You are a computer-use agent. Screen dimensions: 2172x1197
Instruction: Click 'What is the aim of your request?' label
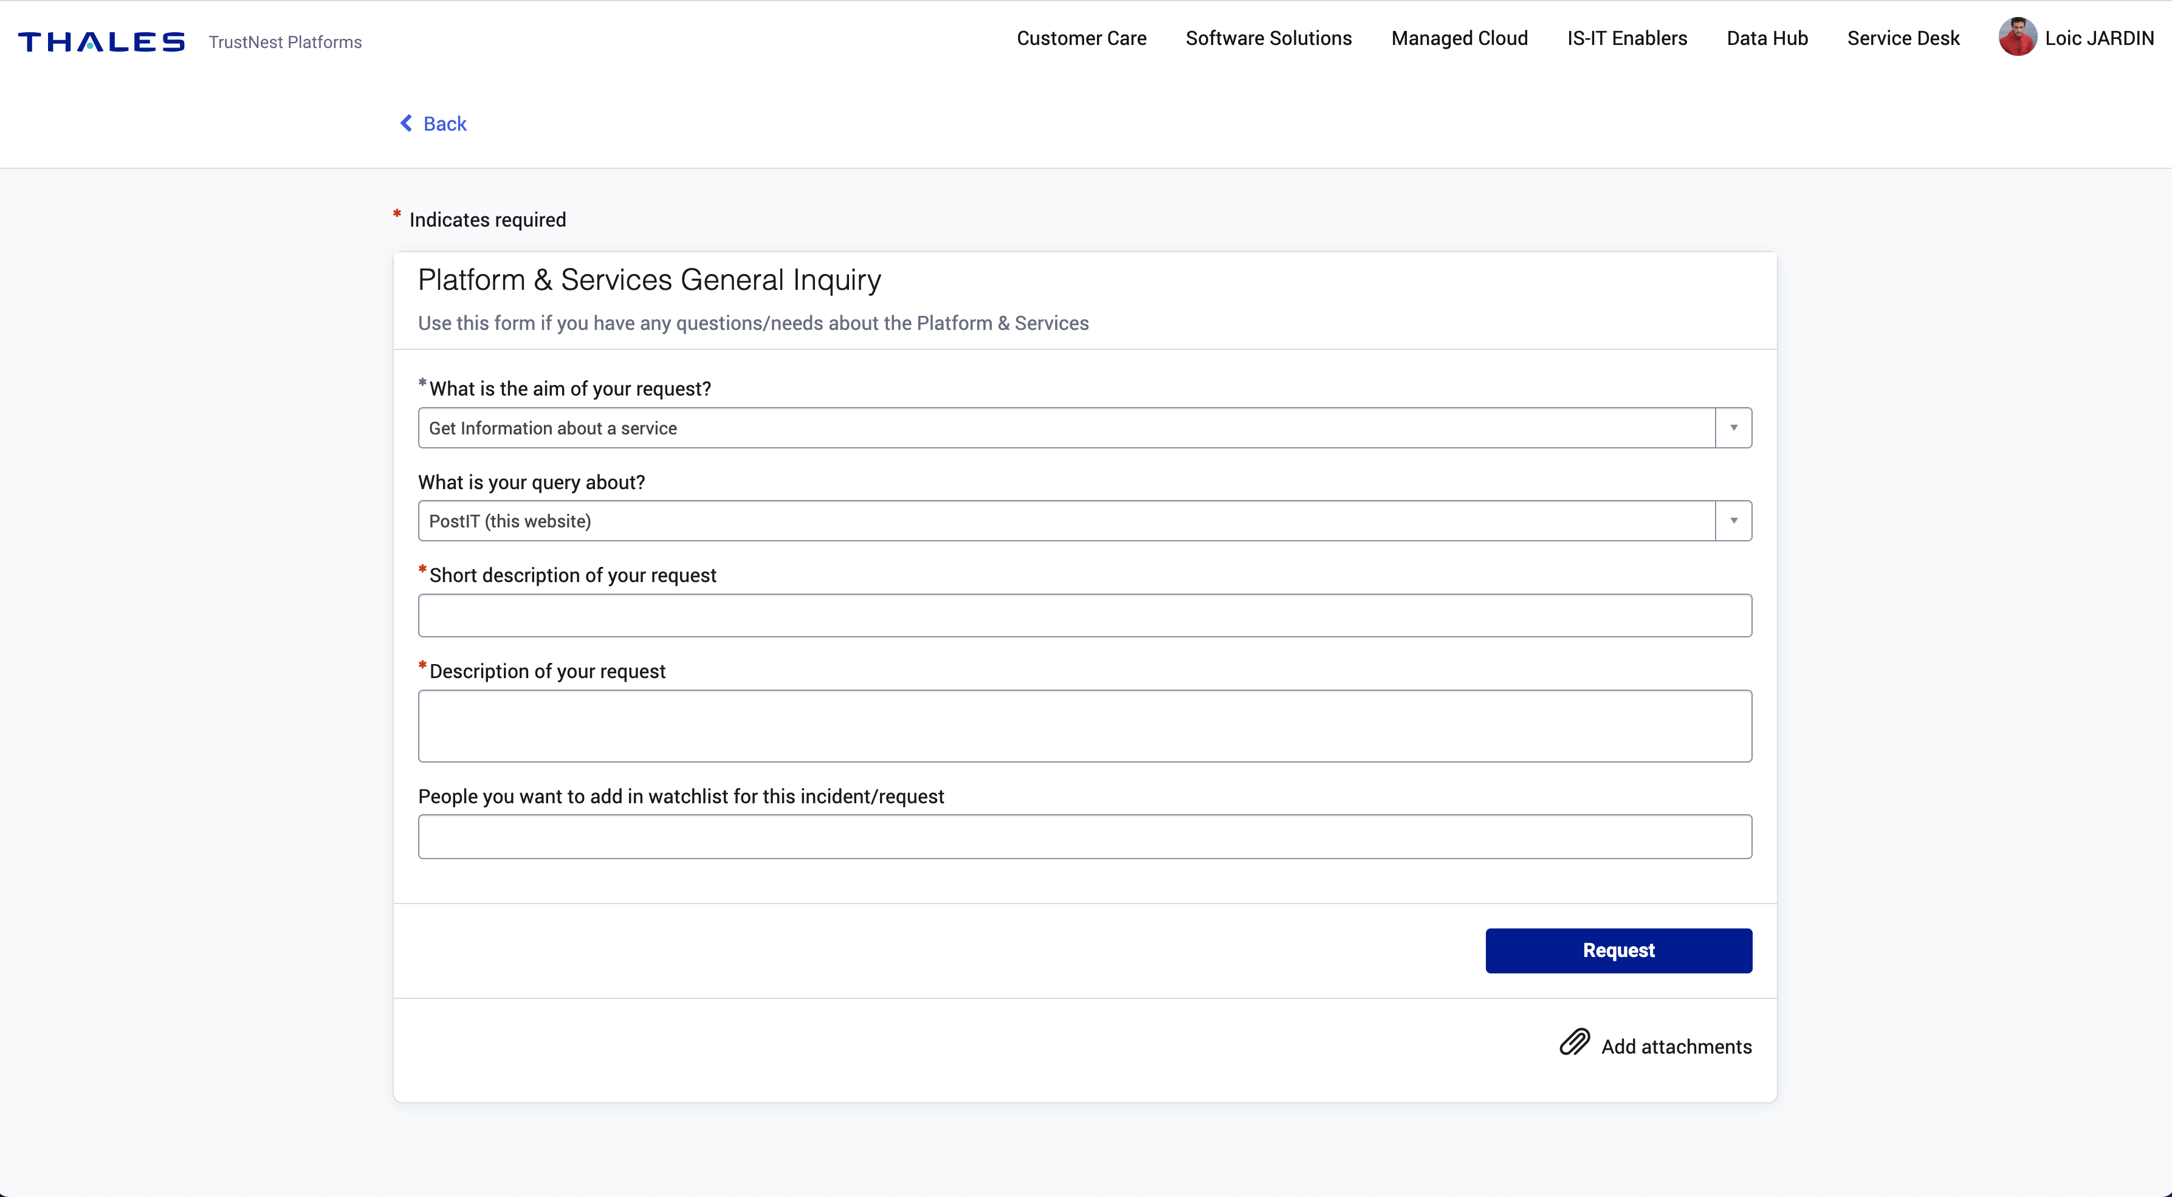570,389
